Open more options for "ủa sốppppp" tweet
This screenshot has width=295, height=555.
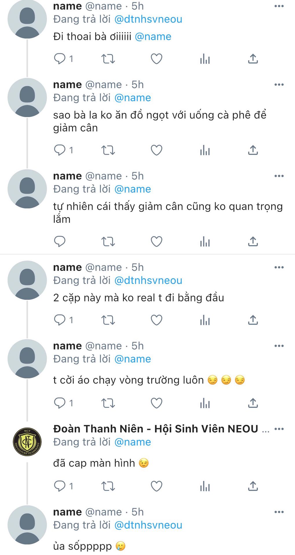(279, 512)
